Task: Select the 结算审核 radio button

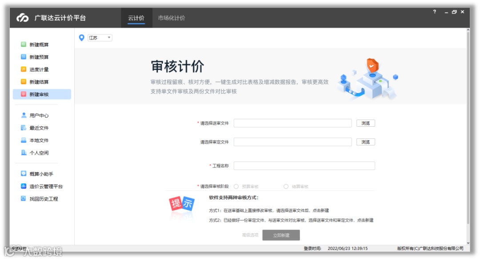Action: coord(286,186)
